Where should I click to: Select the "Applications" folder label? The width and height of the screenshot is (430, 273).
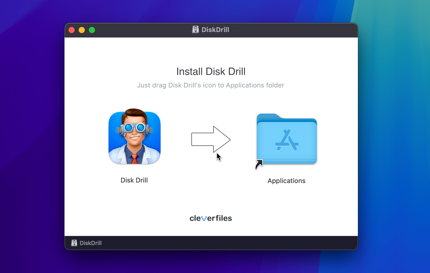click(286, 181)
